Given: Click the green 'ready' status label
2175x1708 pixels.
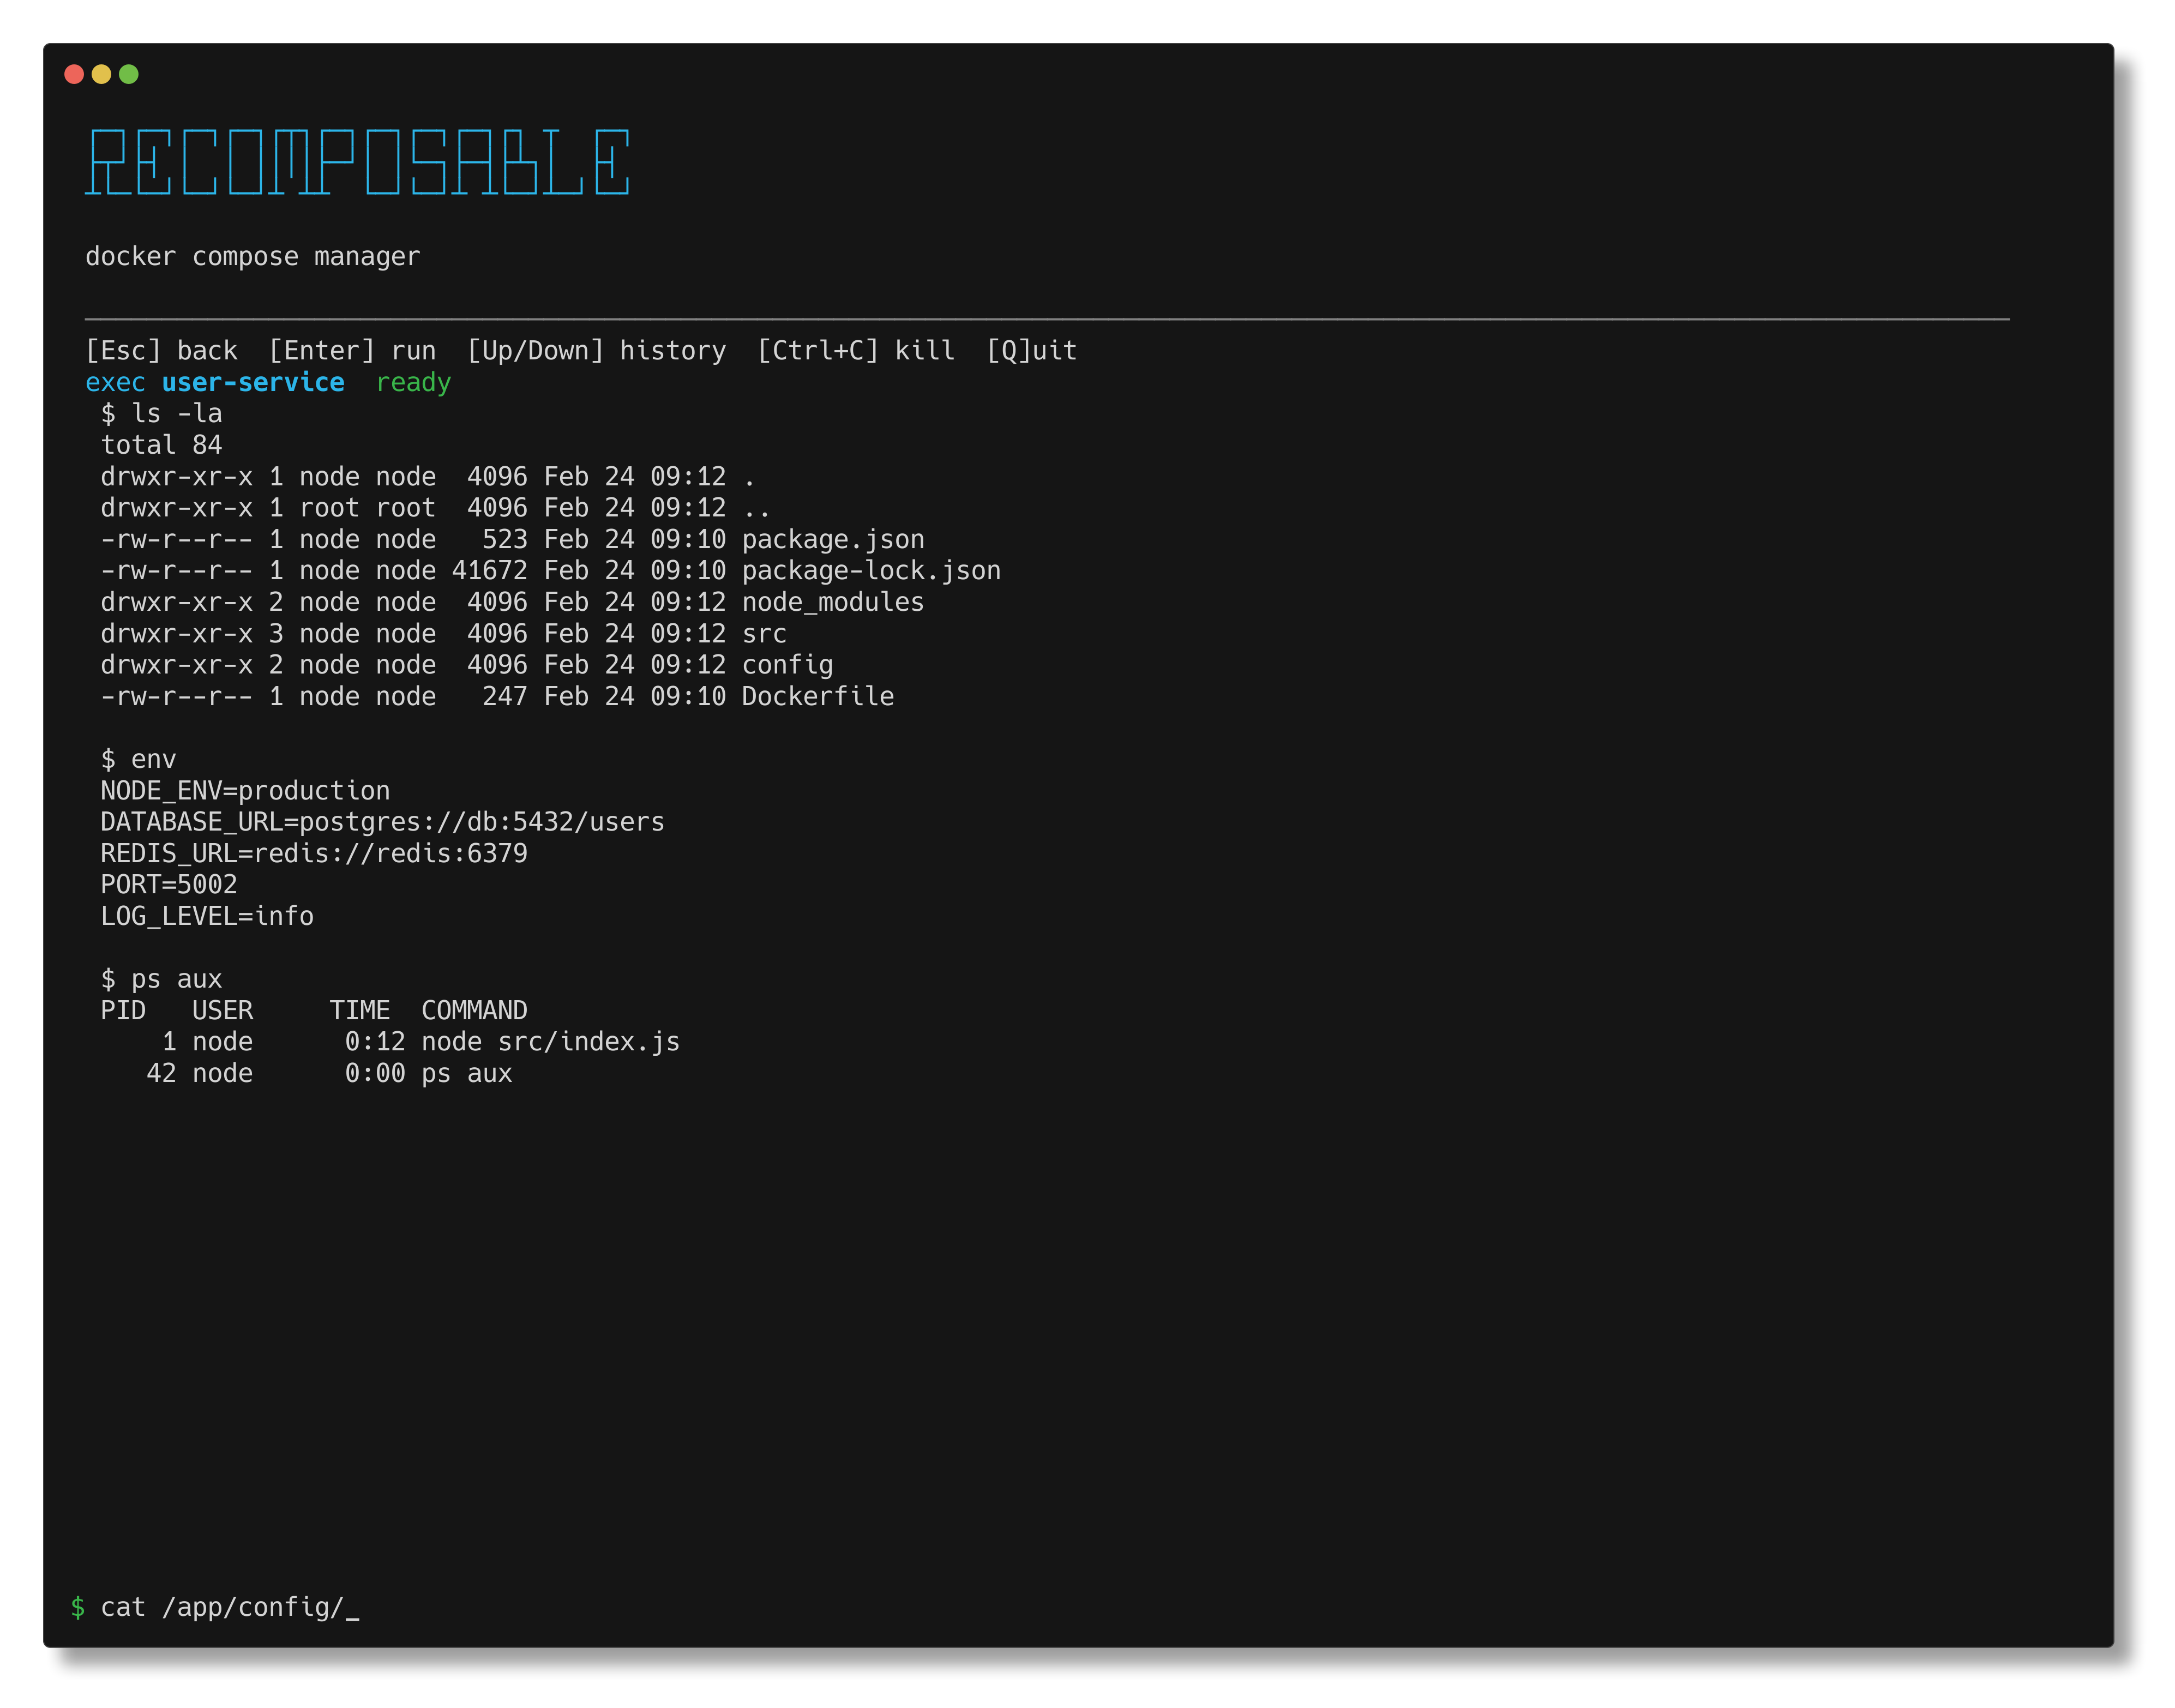Looking at the screenshot, I should (x=414, y=383).
